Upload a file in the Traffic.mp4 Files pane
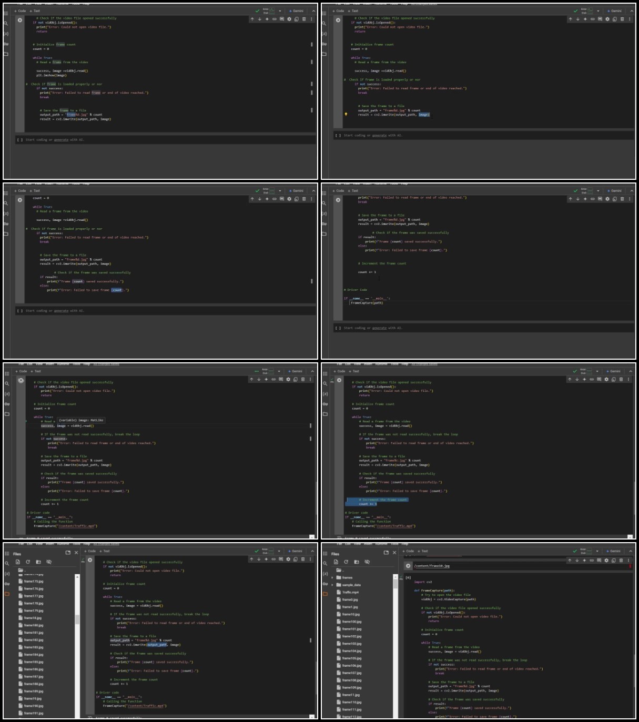This screenshot has width=639, height=722. tap(336, 562)
